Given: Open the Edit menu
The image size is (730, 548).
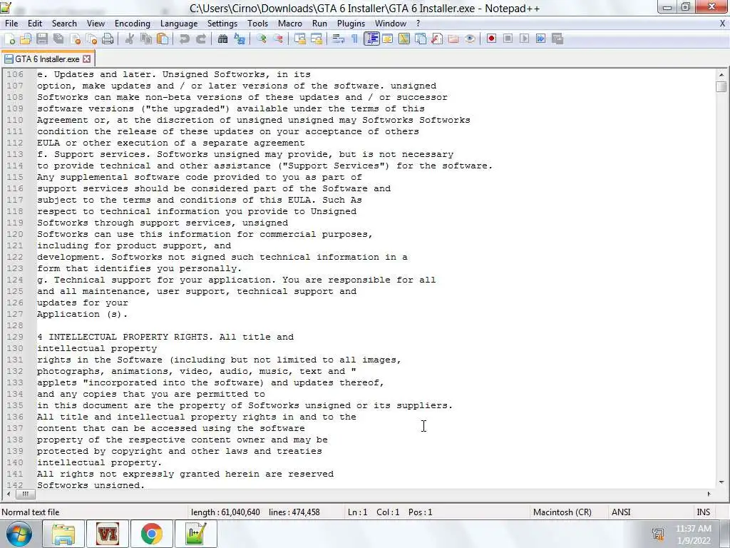Looking at the screenshot, I should point(35,24).
